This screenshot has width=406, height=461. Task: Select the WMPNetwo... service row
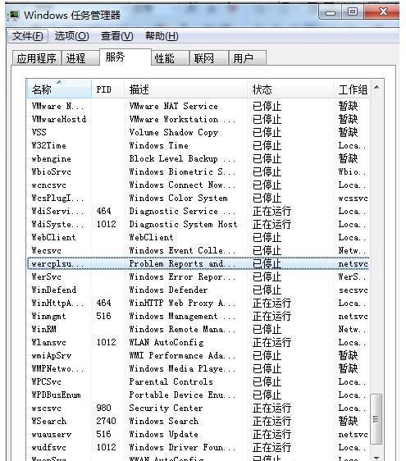tap(198, 368)
